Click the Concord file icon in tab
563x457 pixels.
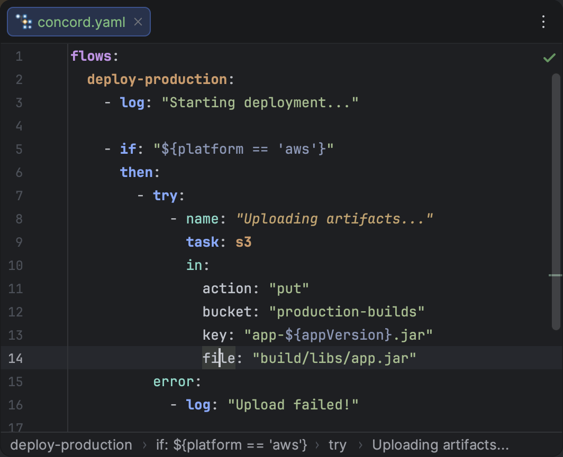[24, 22]
